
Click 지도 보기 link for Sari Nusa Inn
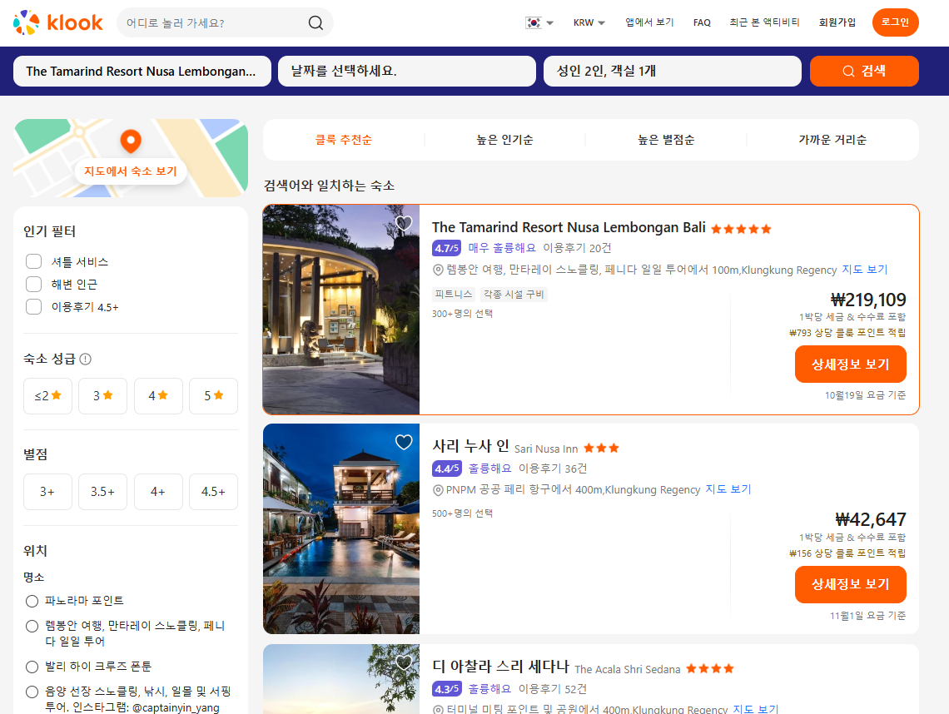click(728, 489)
